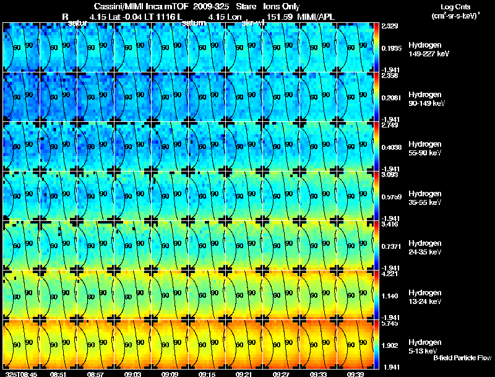The width and height of the screenshot is (495, 377).
Task: Click the '09:21' time axis label
Action: tap(244, 375)
